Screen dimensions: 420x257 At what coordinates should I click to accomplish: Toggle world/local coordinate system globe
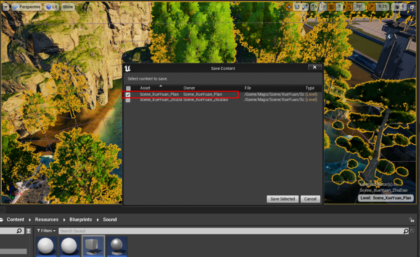tap(314, 7)
